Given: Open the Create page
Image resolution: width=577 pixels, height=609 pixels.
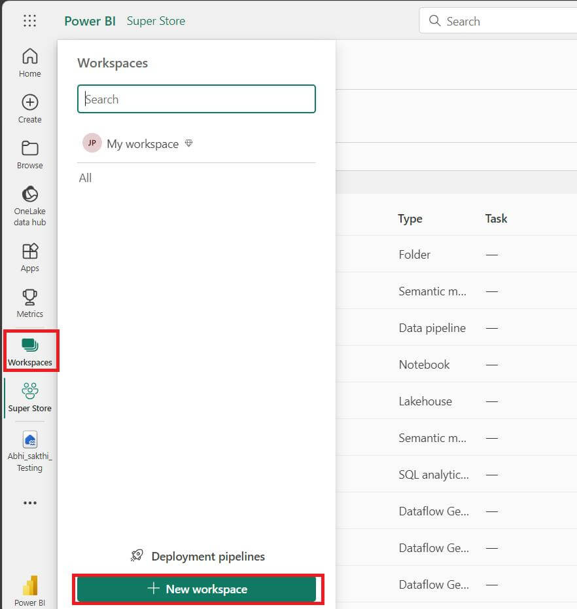Looking at the screenshot, I should click(x=30, y=109).
